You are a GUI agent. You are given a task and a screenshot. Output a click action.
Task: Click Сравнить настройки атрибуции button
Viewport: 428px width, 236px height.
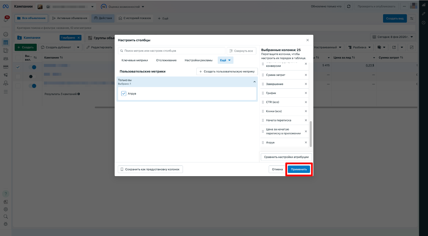286,157
